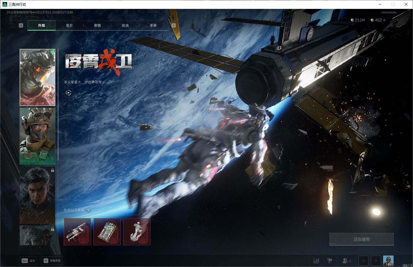Click the UID text at top left
Viewport: 413px width, 267px height.
point(40,12)
